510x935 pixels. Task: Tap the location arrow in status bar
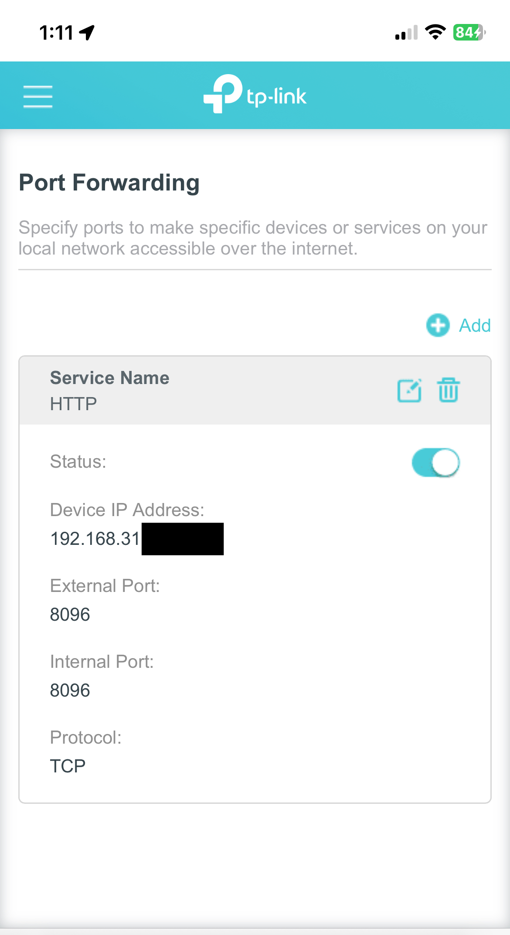coord(88,32)
